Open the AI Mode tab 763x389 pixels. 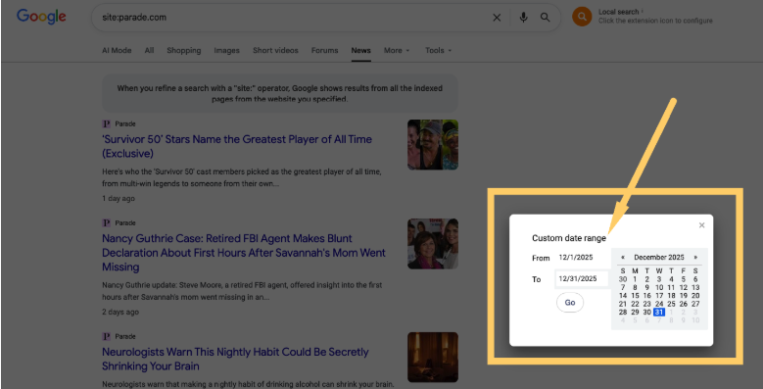pyautogui.click(x=117, y=50)
